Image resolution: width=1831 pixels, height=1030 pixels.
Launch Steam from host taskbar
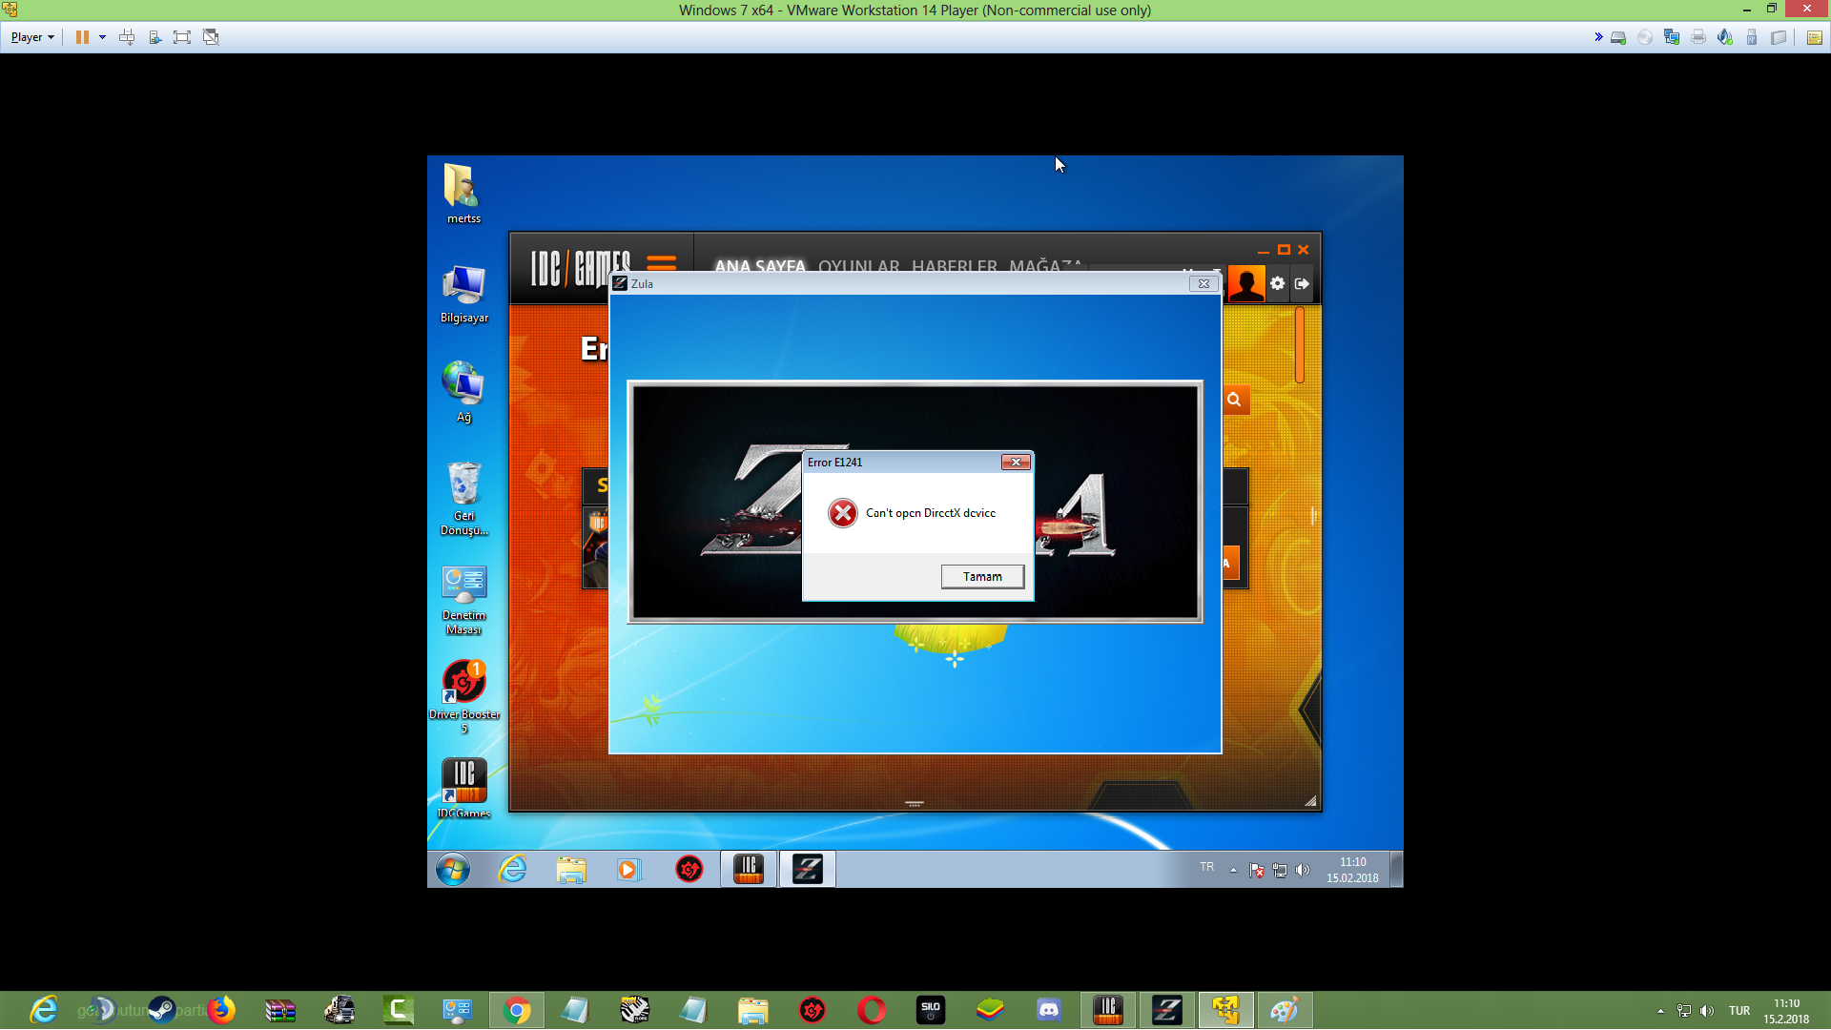(162, 1010)
